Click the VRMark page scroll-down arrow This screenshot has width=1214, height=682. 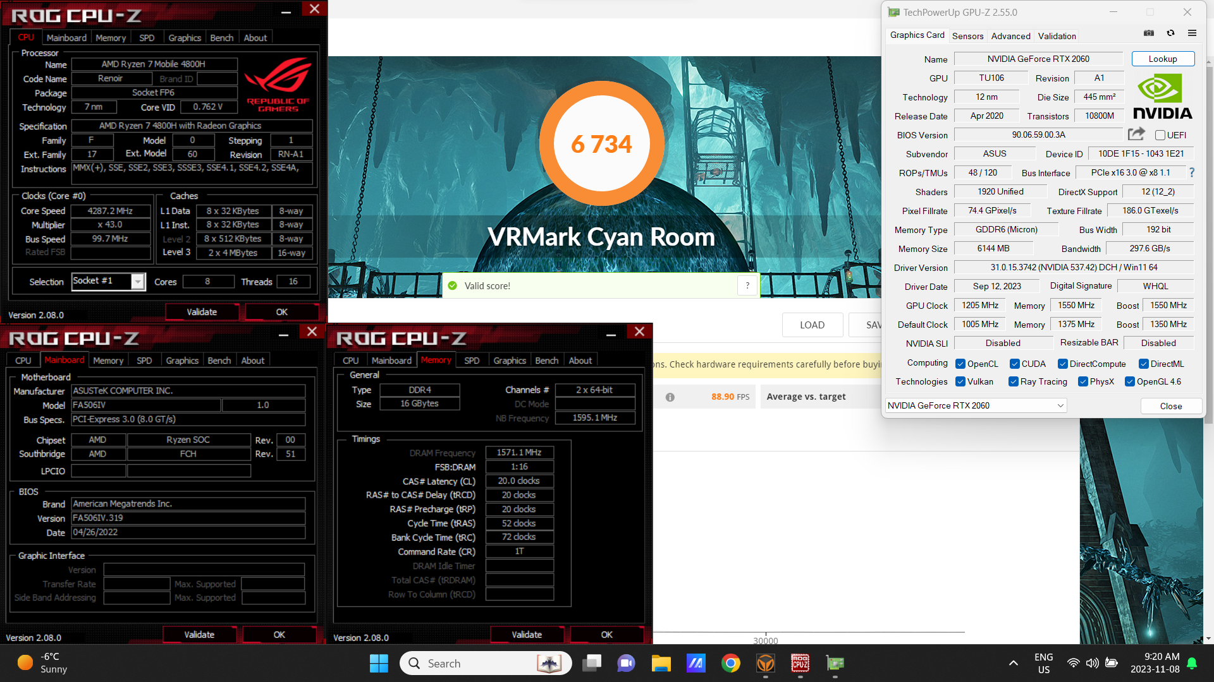pyautogui.click(x=1209, y=638)
